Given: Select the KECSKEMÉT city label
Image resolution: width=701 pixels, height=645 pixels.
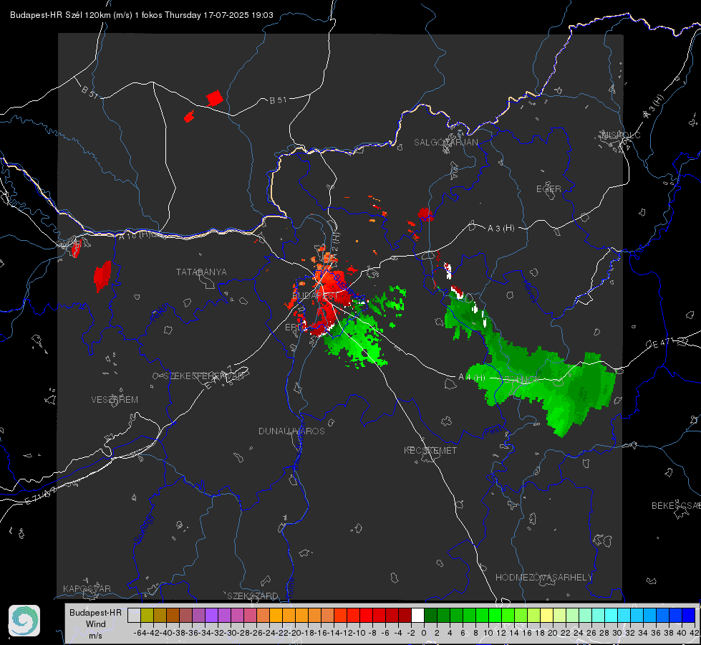Looking at the screenshot, I should pos(430,450).
